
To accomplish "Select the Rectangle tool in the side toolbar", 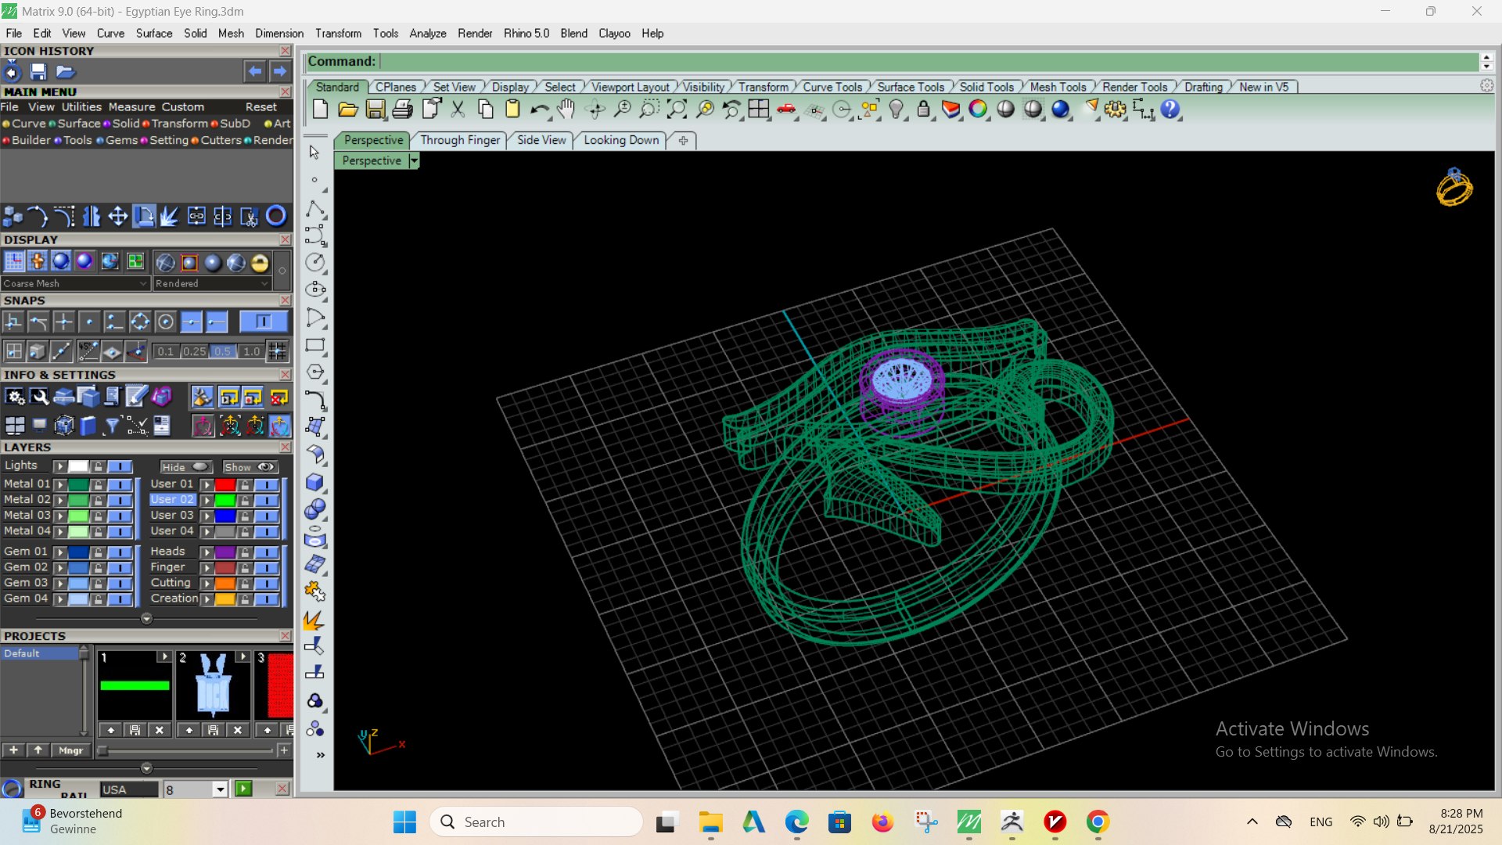I will tap(315, 345).
